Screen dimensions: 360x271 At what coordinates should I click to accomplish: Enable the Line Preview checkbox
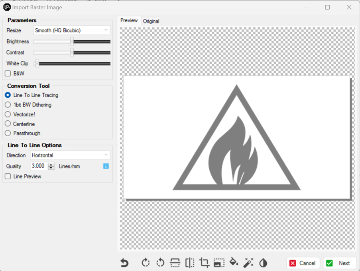[7, 176]
